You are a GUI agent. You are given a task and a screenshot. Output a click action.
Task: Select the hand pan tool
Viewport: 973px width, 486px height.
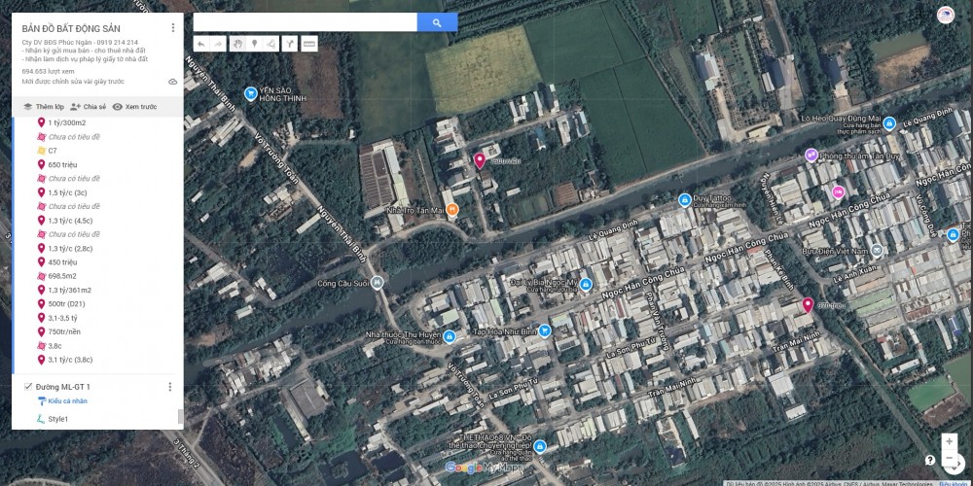point(236,44)
